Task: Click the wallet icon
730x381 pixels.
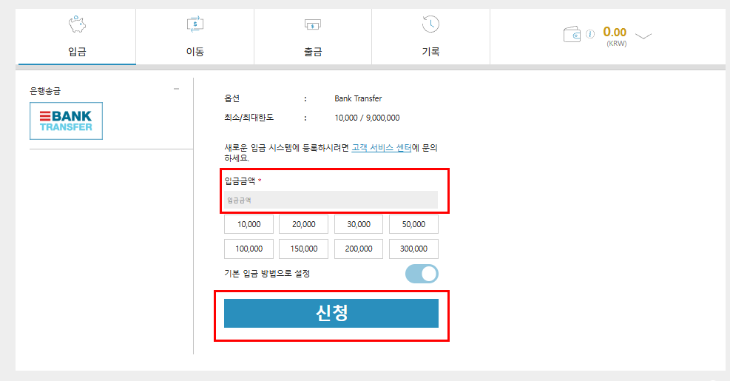Action: [572, 34]
